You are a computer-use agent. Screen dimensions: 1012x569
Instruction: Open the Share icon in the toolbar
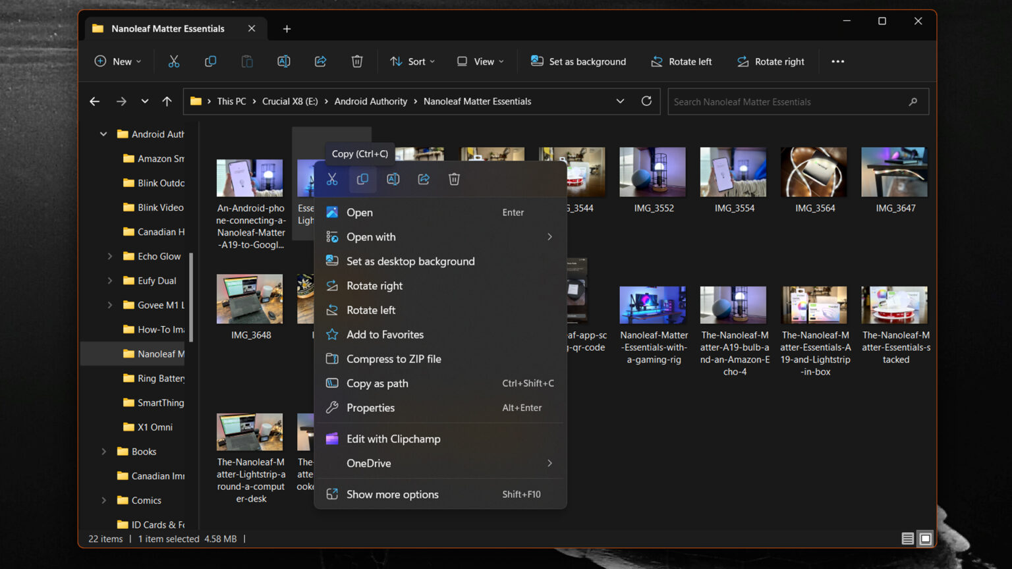point(320,61)
